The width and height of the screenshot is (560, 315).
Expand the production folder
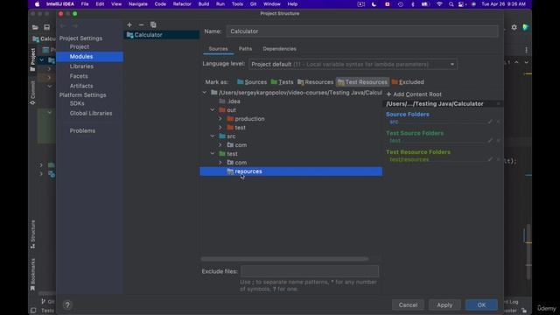coord(220,119)
